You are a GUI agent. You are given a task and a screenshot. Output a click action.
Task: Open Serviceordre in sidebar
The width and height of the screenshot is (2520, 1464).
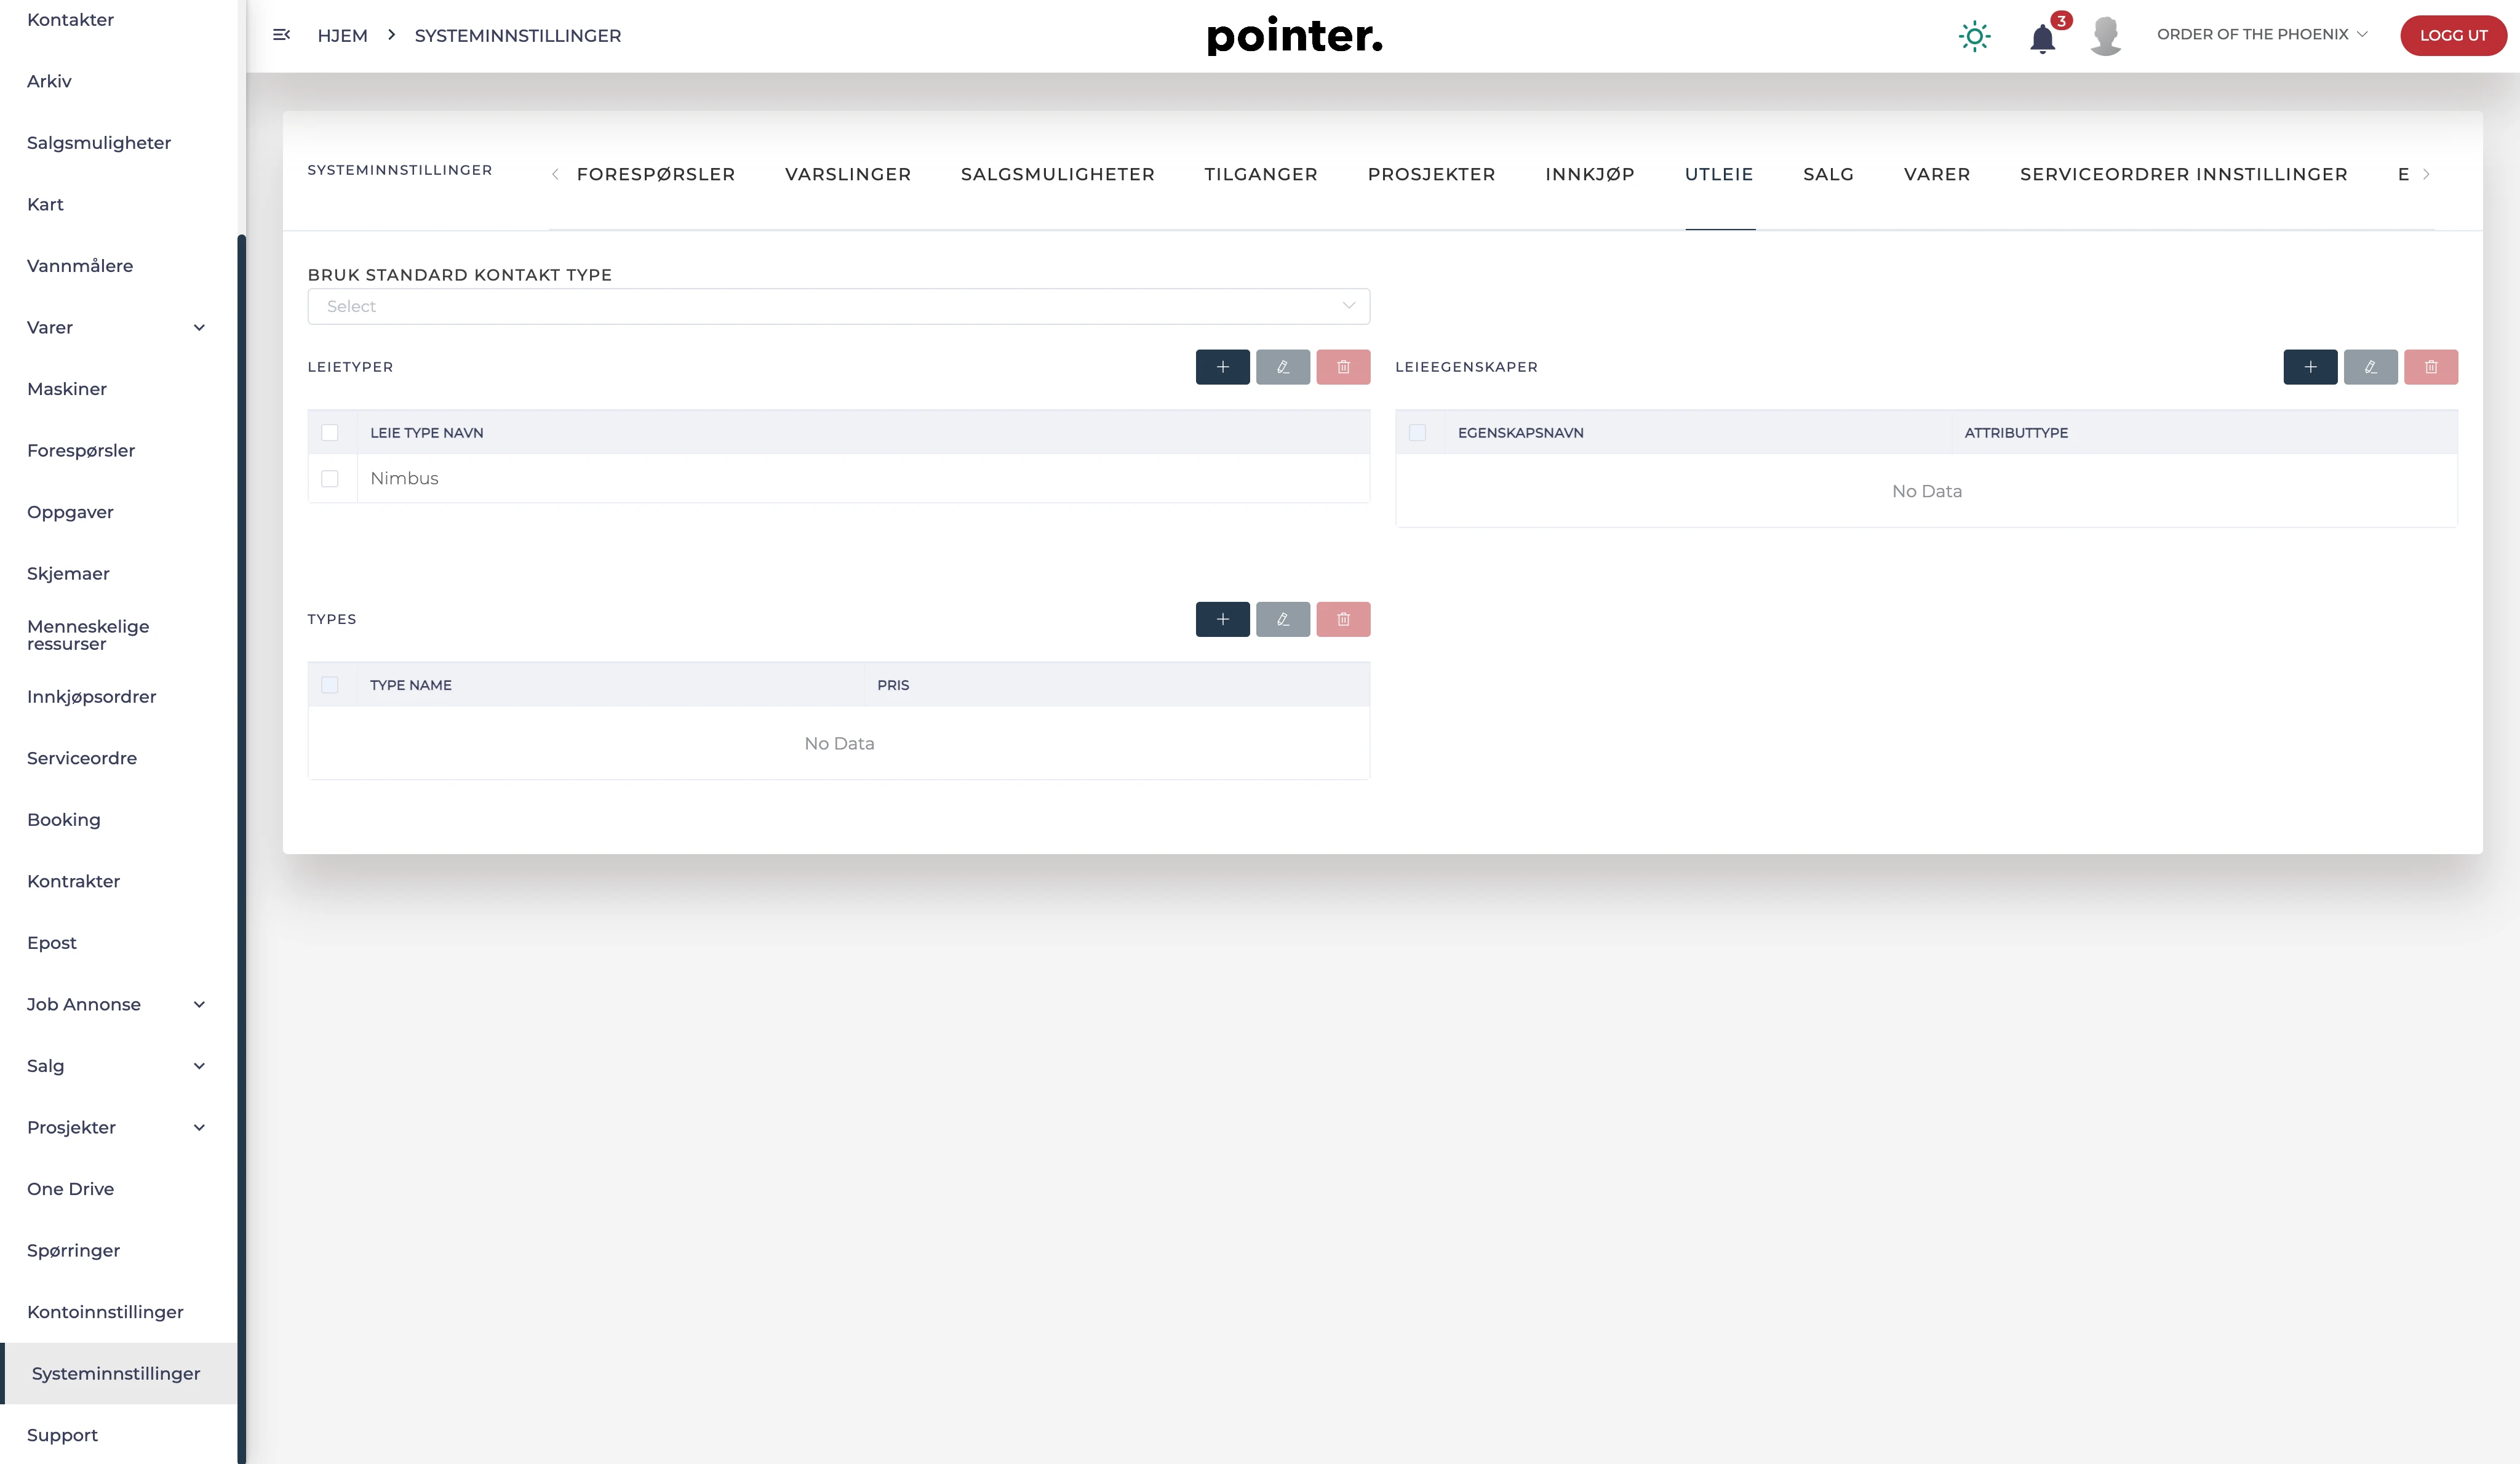coord(82,758)
